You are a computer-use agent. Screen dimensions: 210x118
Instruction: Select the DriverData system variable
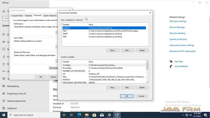pyautogui.click(x=104, y=68)
